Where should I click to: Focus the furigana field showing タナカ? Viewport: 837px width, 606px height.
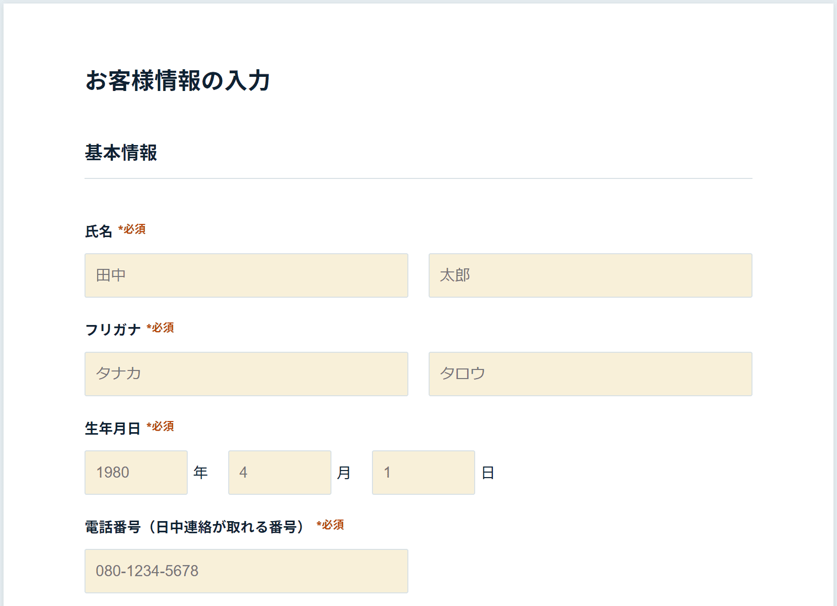(x=246, y=374)
